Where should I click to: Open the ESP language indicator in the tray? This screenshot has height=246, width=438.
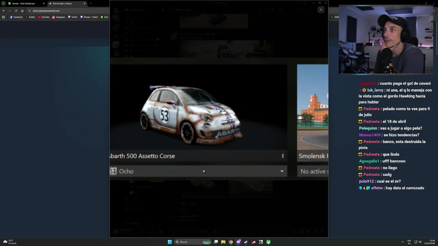click(409, 242)
